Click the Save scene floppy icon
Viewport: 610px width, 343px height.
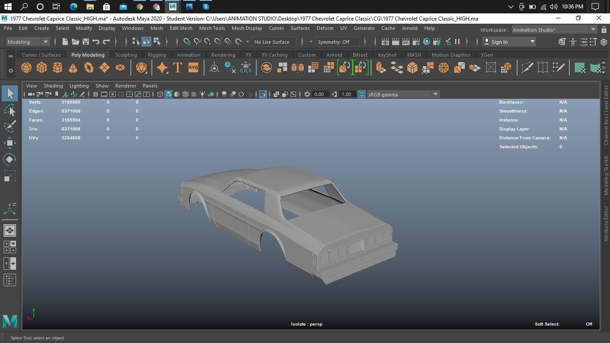pyautogui.click(x=85, y=42)
